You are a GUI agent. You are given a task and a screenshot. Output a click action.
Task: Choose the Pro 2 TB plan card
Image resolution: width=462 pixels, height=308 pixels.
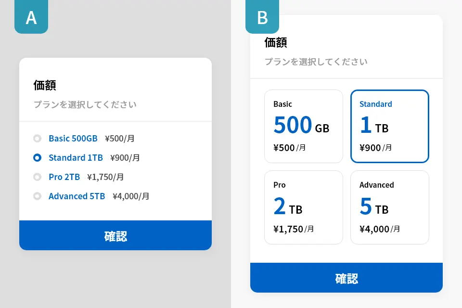(304, 207)
